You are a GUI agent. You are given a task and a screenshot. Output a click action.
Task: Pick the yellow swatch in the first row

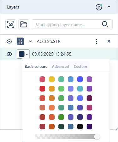click(x=52, y=79)
